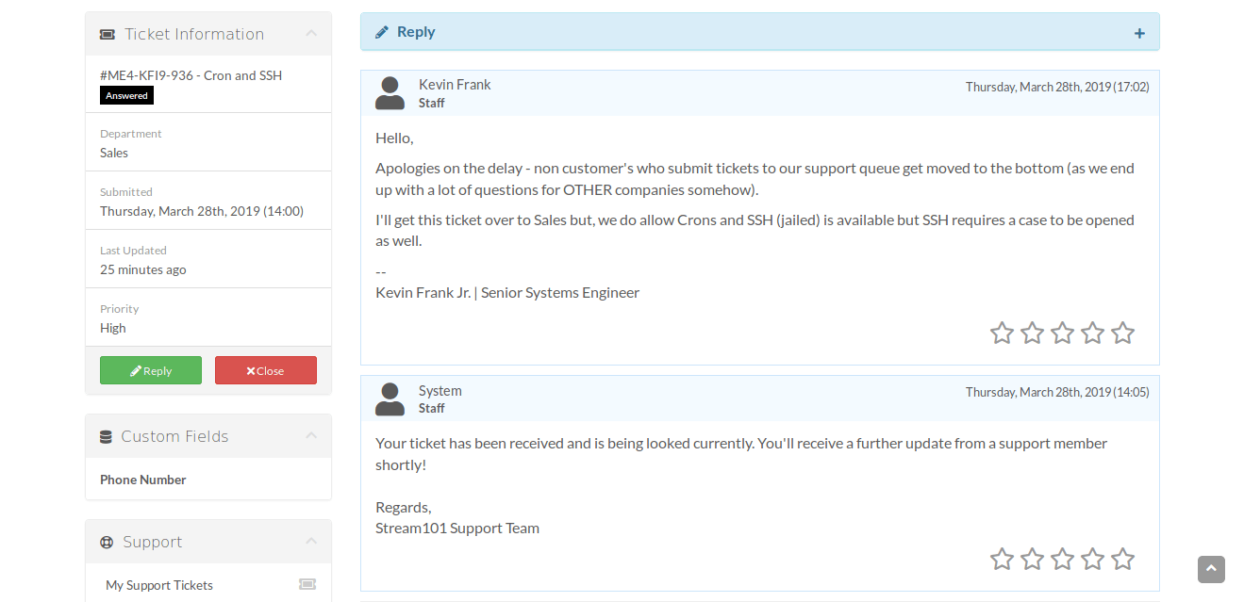This screenshot has width=1244, height=602.
Task: Click the pencil icon in the Reply bar
Action: coord(382,32)
